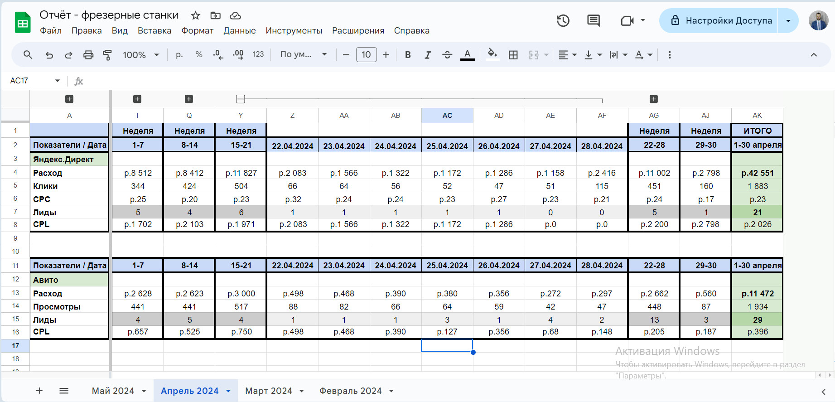
Task: Open version history clock icon
Action: (x=563, y=20)
